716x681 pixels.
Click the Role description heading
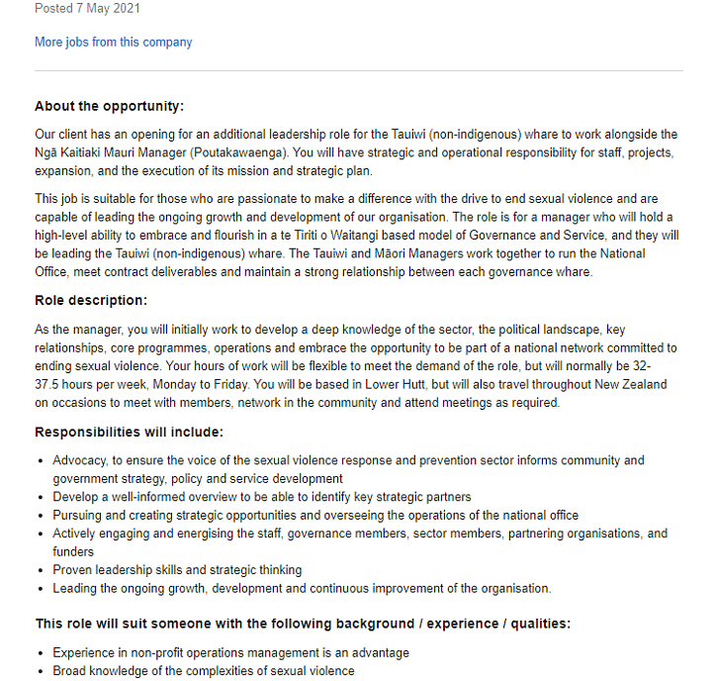pos(91,300)
